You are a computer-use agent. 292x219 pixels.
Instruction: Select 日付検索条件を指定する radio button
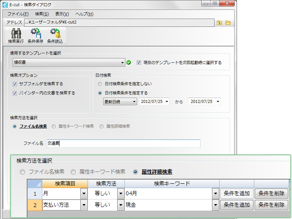pyautogui.click(x=100, y=93)
